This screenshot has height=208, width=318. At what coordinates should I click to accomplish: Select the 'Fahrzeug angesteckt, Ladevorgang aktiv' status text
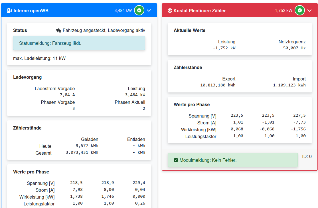coord(104,31)
